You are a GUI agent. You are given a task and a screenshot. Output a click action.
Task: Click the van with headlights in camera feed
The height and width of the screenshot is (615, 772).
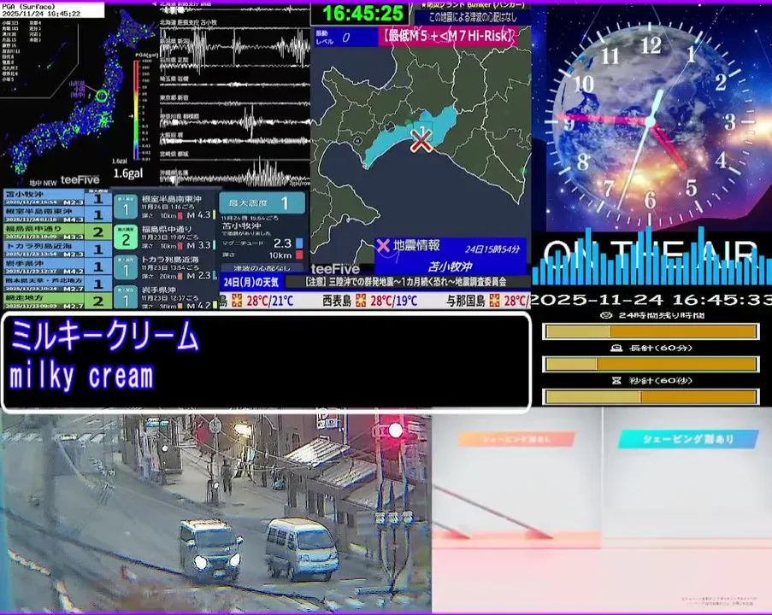pos(210,551)
